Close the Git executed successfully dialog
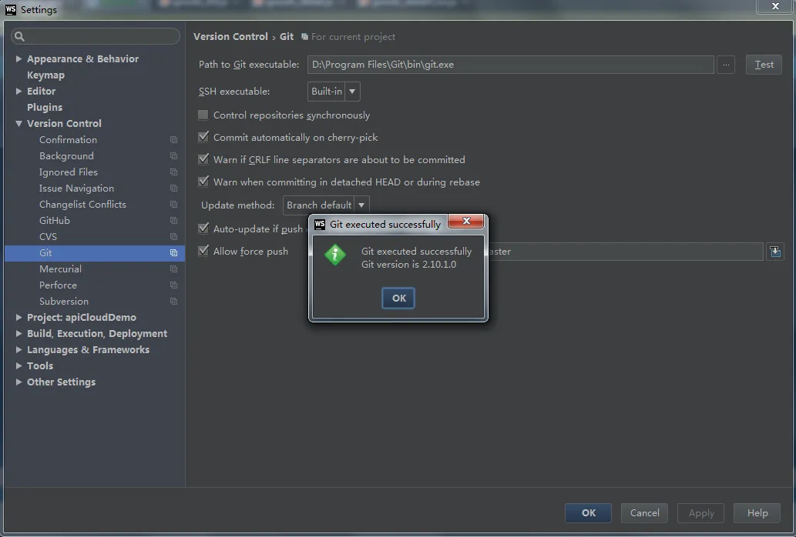 (x=466, y=222)
